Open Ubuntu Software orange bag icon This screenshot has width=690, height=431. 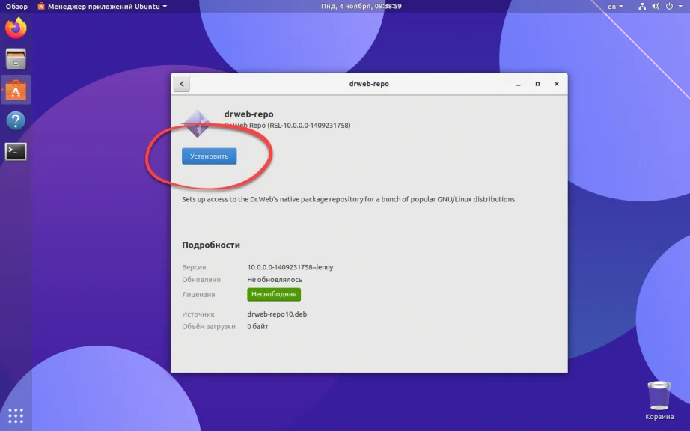point(16,90)
